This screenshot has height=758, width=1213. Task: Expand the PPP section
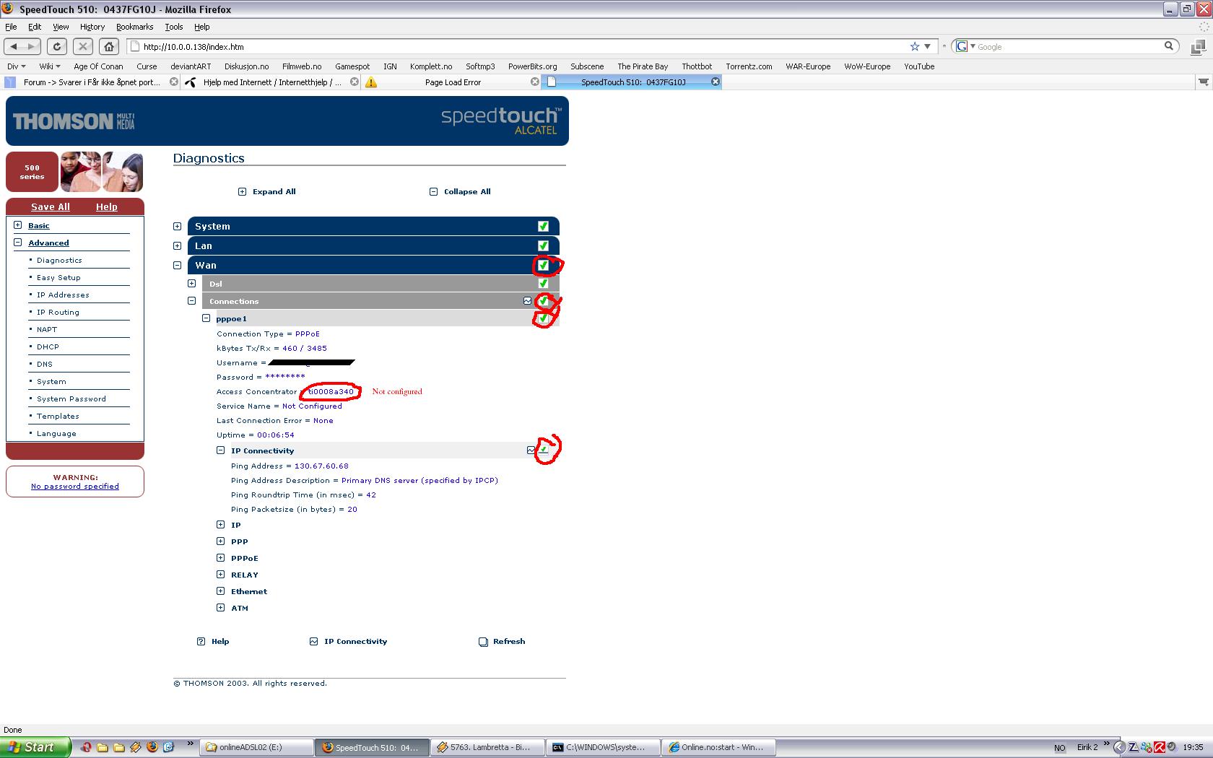point(220,541)
